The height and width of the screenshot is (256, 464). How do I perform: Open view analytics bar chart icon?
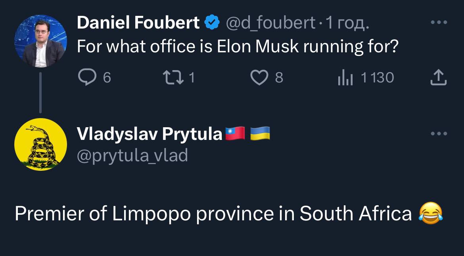(345, 78)
